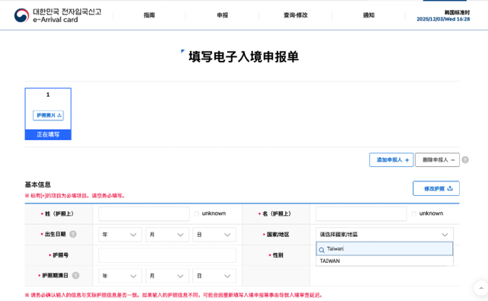Select applicant card 1 正在填写
Screen dimensions: 488x301
coord(48,114)
